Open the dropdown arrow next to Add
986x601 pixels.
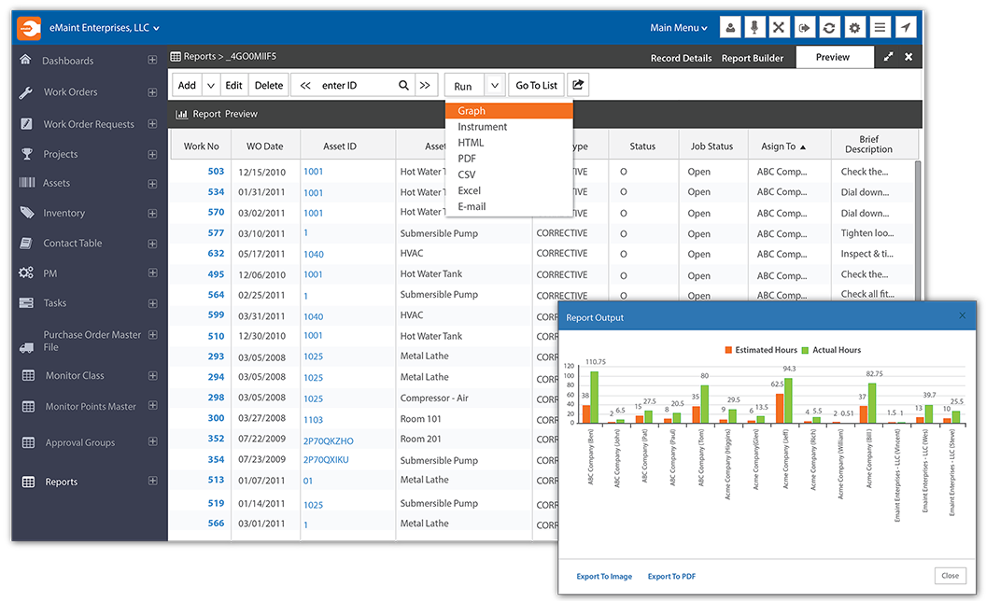[211, 85]
